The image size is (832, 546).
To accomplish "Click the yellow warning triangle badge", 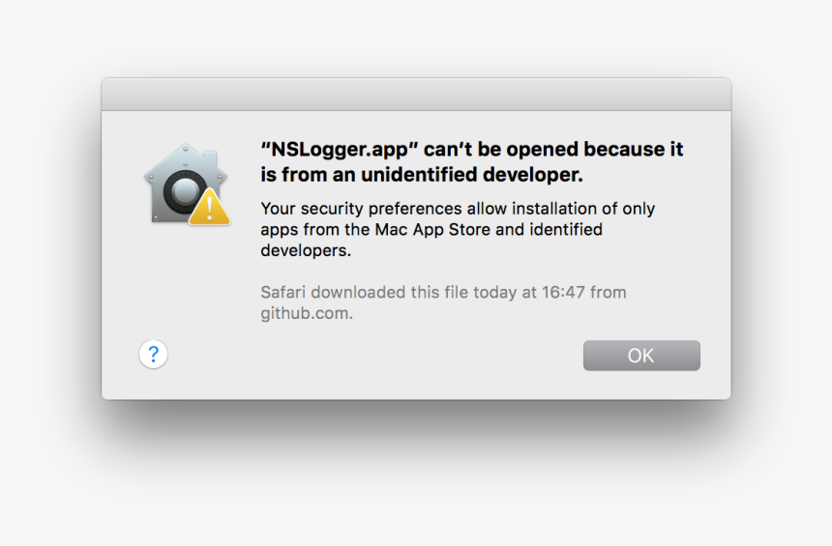I will point(210,207).
